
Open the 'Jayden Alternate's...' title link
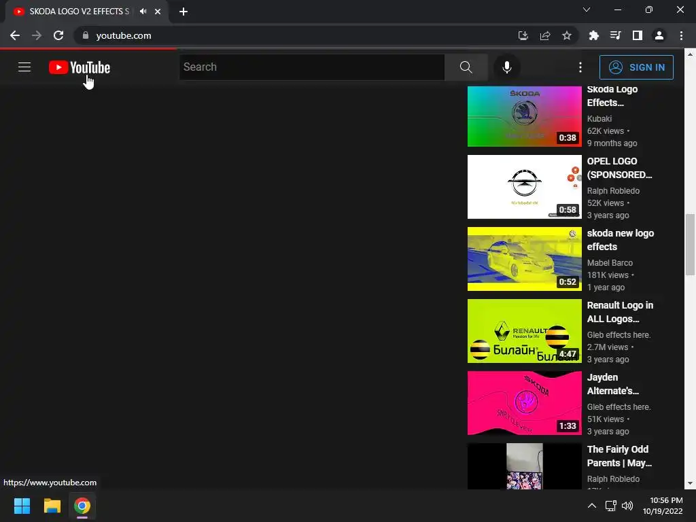coord(612,384)
